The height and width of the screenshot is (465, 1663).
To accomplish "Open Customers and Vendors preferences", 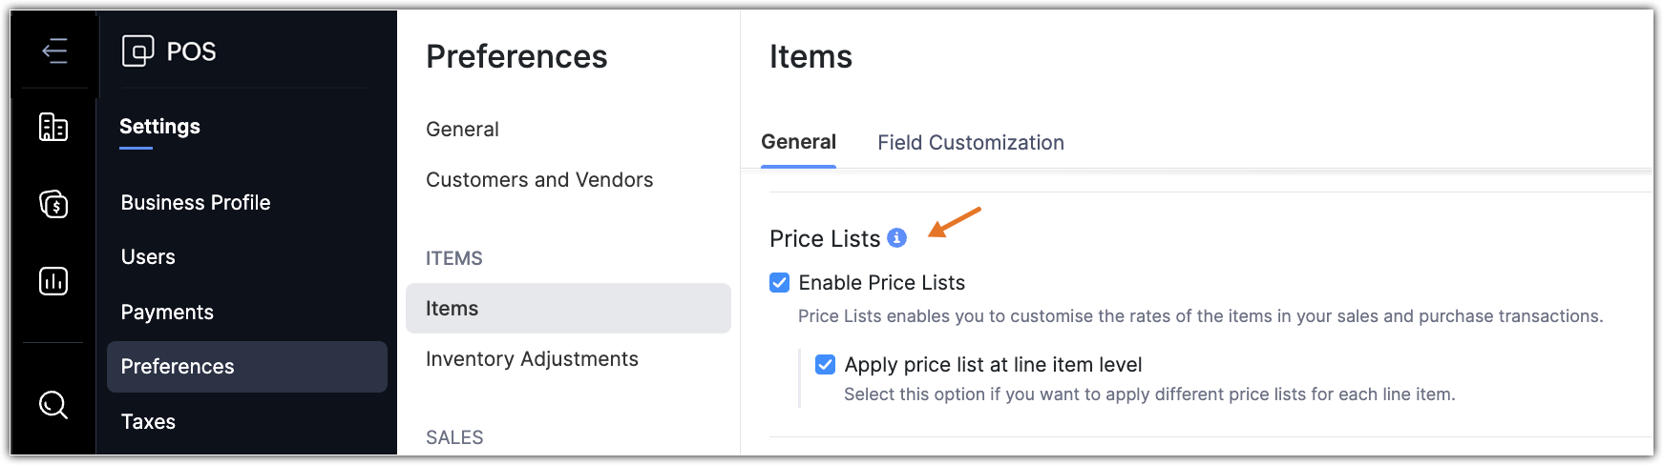I will pos(539,180).
